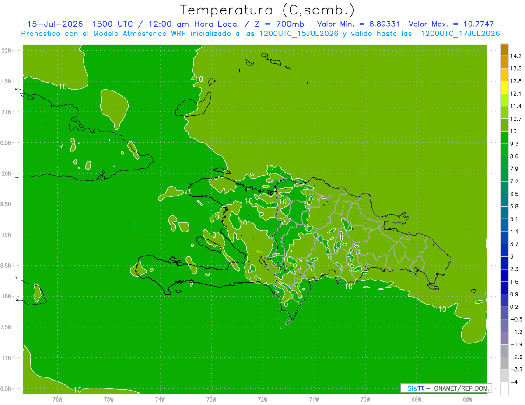525x405 pixels.
Task: Click the colorbar value "-0.5"
Action: pos(516,319)
